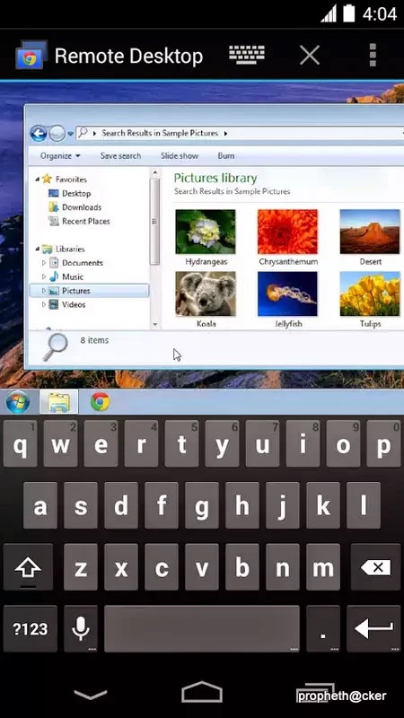
Task: Expand the Videos library node
Action: [x=44, y=304]
